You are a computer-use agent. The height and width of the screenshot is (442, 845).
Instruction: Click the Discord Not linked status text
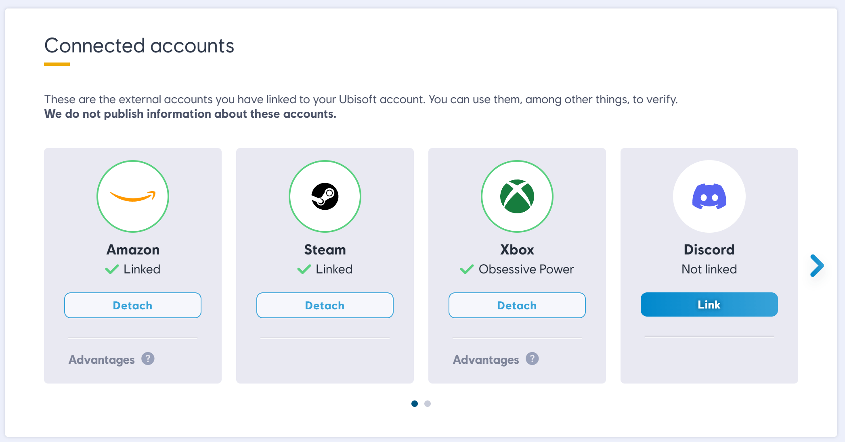coord(709,269)
